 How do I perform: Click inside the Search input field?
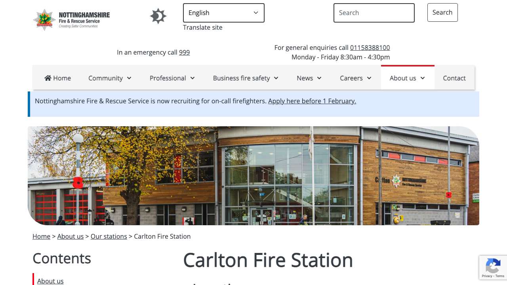[374, 13]
